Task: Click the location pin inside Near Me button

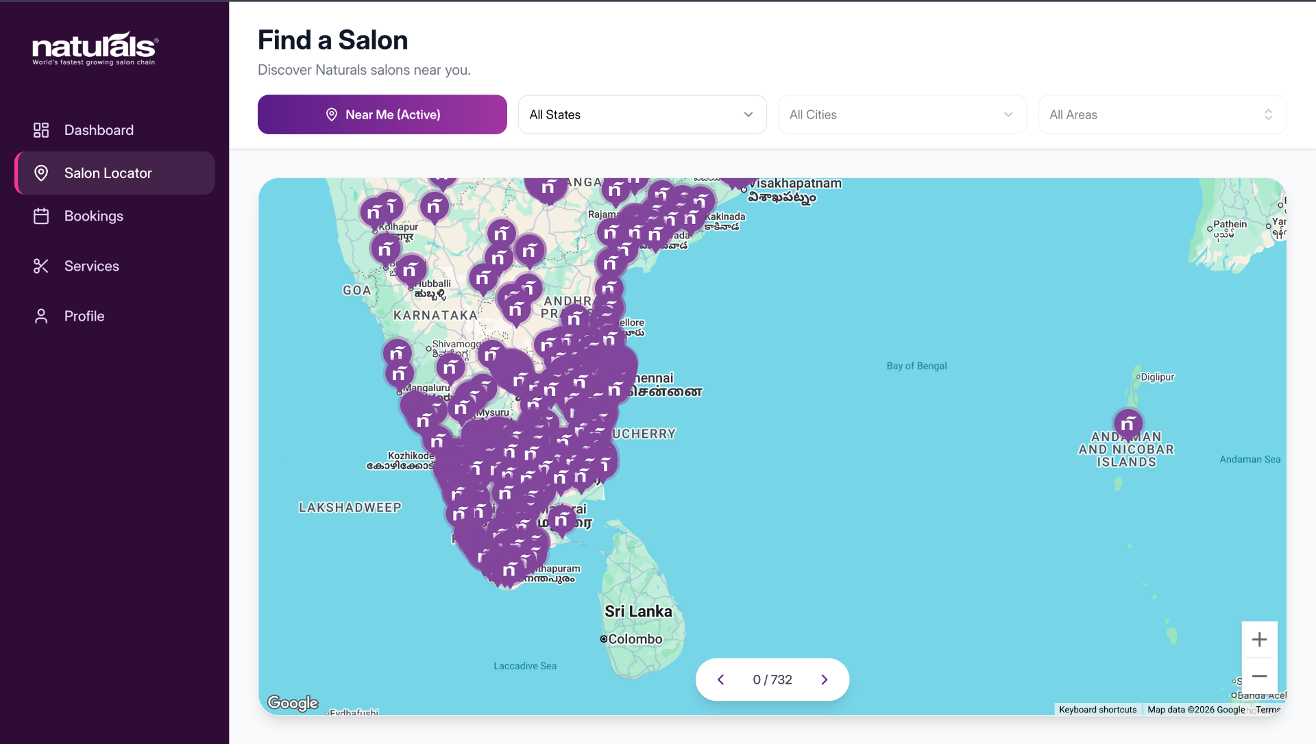Action: 332,114
